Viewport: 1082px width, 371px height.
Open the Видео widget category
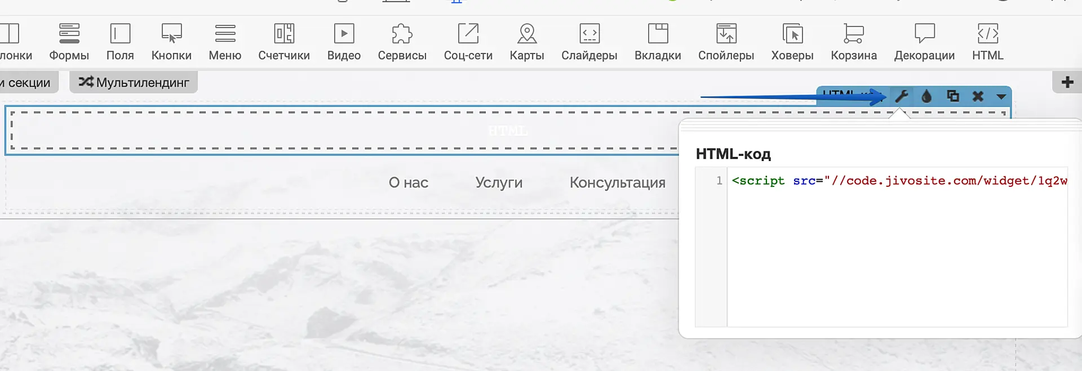click(x=344, y=42)
